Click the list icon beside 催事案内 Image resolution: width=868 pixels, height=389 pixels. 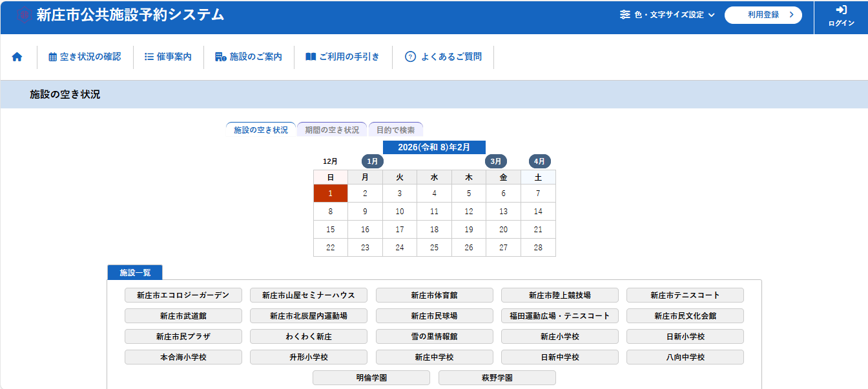click(149, 57)
